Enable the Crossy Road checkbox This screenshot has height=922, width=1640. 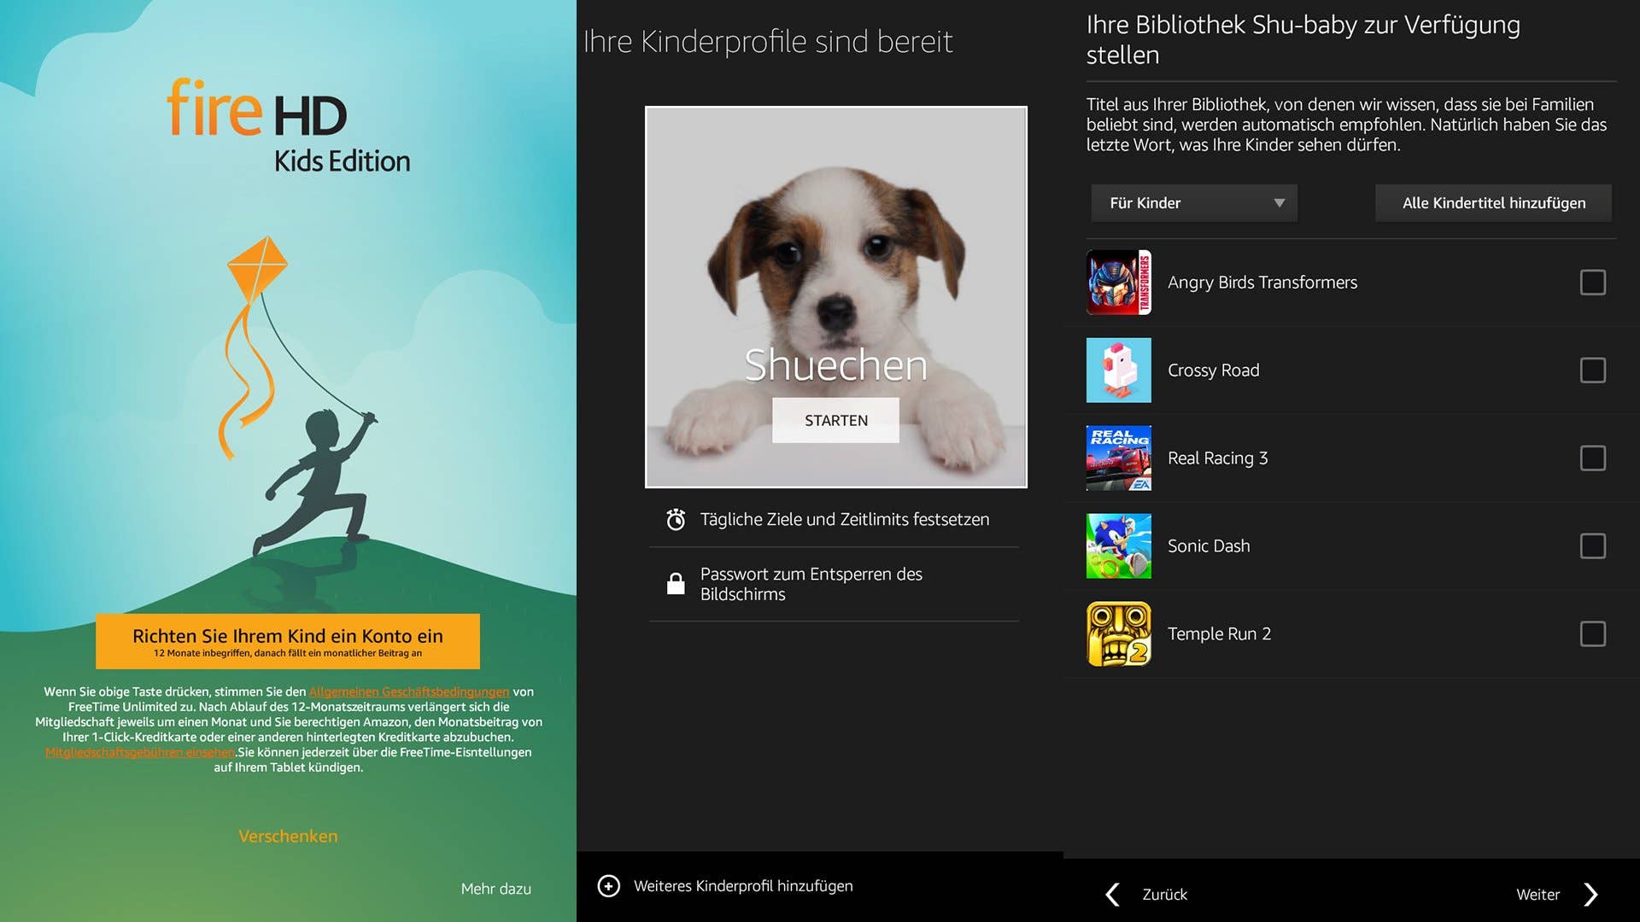1592,370
